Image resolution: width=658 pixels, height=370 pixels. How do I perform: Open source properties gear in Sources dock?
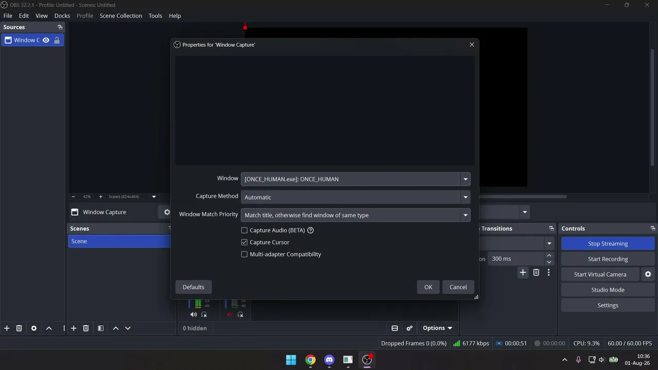click(x=34, y=328)
